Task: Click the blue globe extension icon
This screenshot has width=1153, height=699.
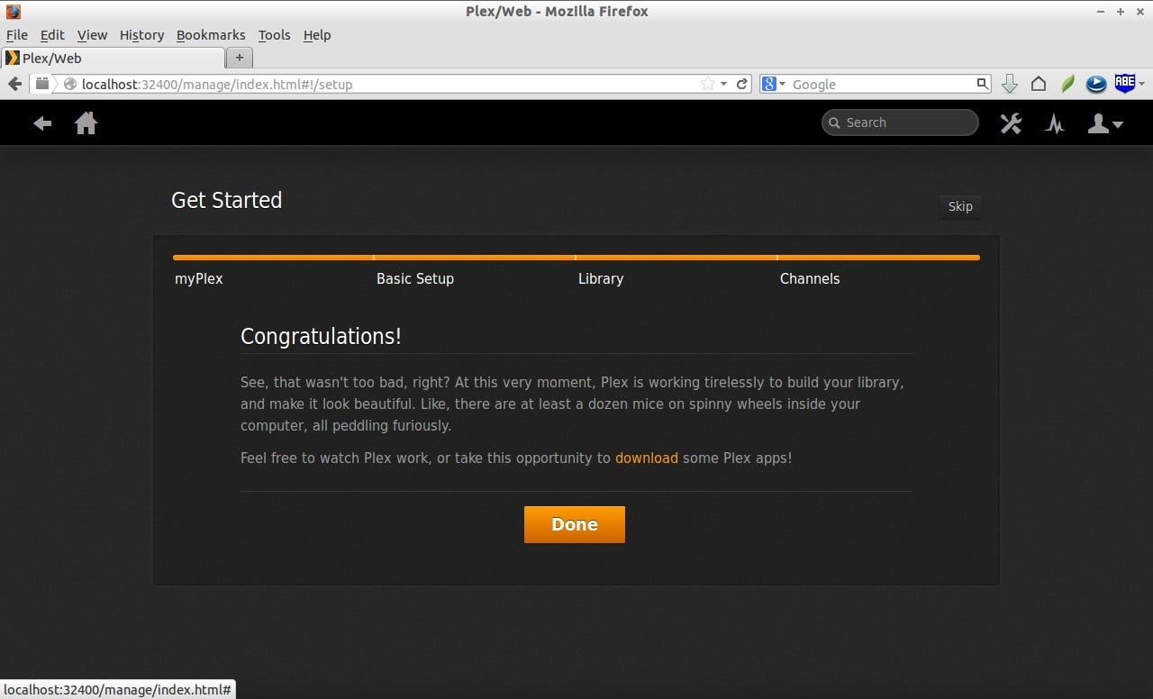Action: click(1096, 84)
